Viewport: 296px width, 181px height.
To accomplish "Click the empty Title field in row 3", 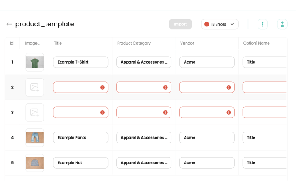I will click(76, 113).
